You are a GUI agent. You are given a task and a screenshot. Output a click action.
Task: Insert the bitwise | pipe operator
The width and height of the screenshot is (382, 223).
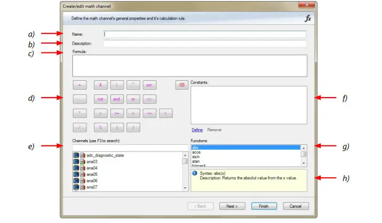pyautogui.click(x=116, y=85)
